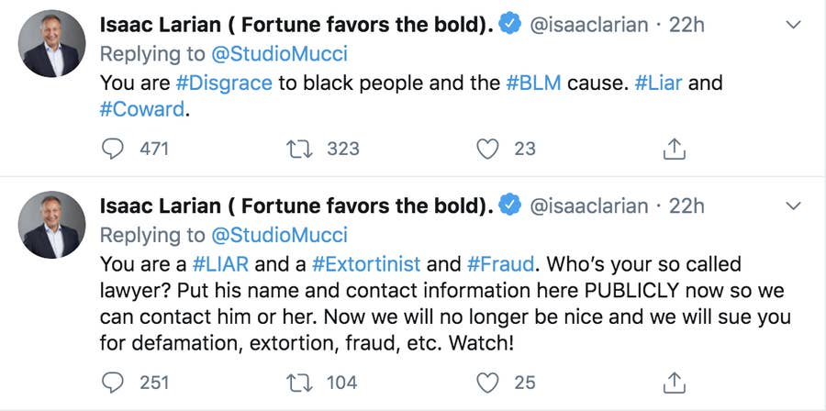Open the #Disgrace hashtag
The height and width of the screenshot is (411, 826).
(x=224, y=83)
